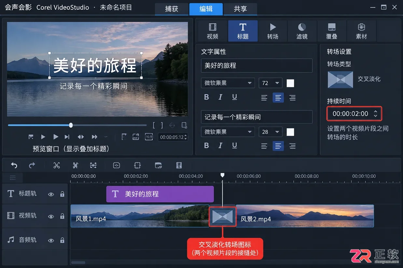Left-align the 记录每一个精彩瞬间 subtitle text
The height and width of the screenshot is (268, 403).
(264, 146)
